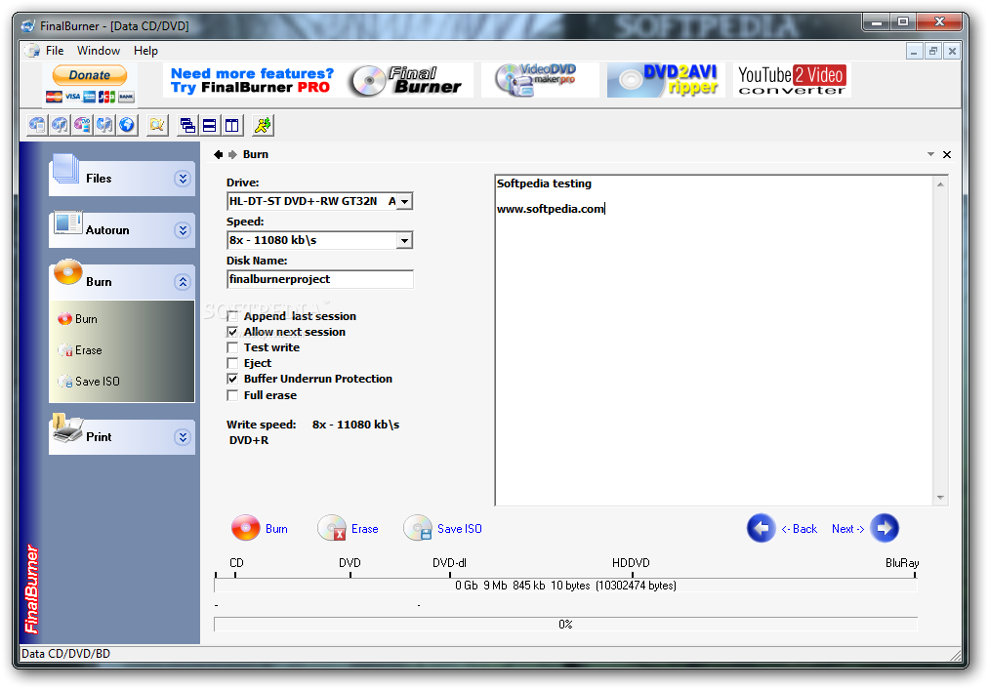
Task: Open the File menu
Action: pos(55,51)
